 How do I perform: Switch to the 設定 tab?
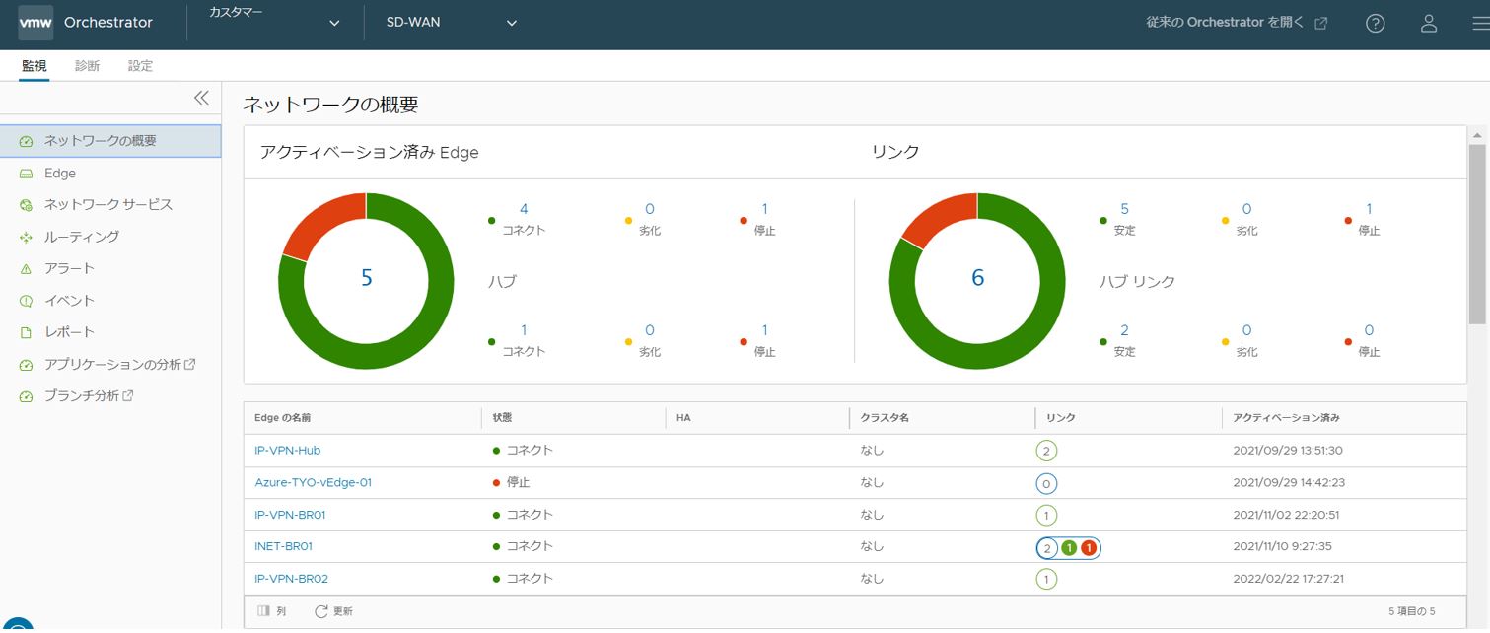(140, 66)
